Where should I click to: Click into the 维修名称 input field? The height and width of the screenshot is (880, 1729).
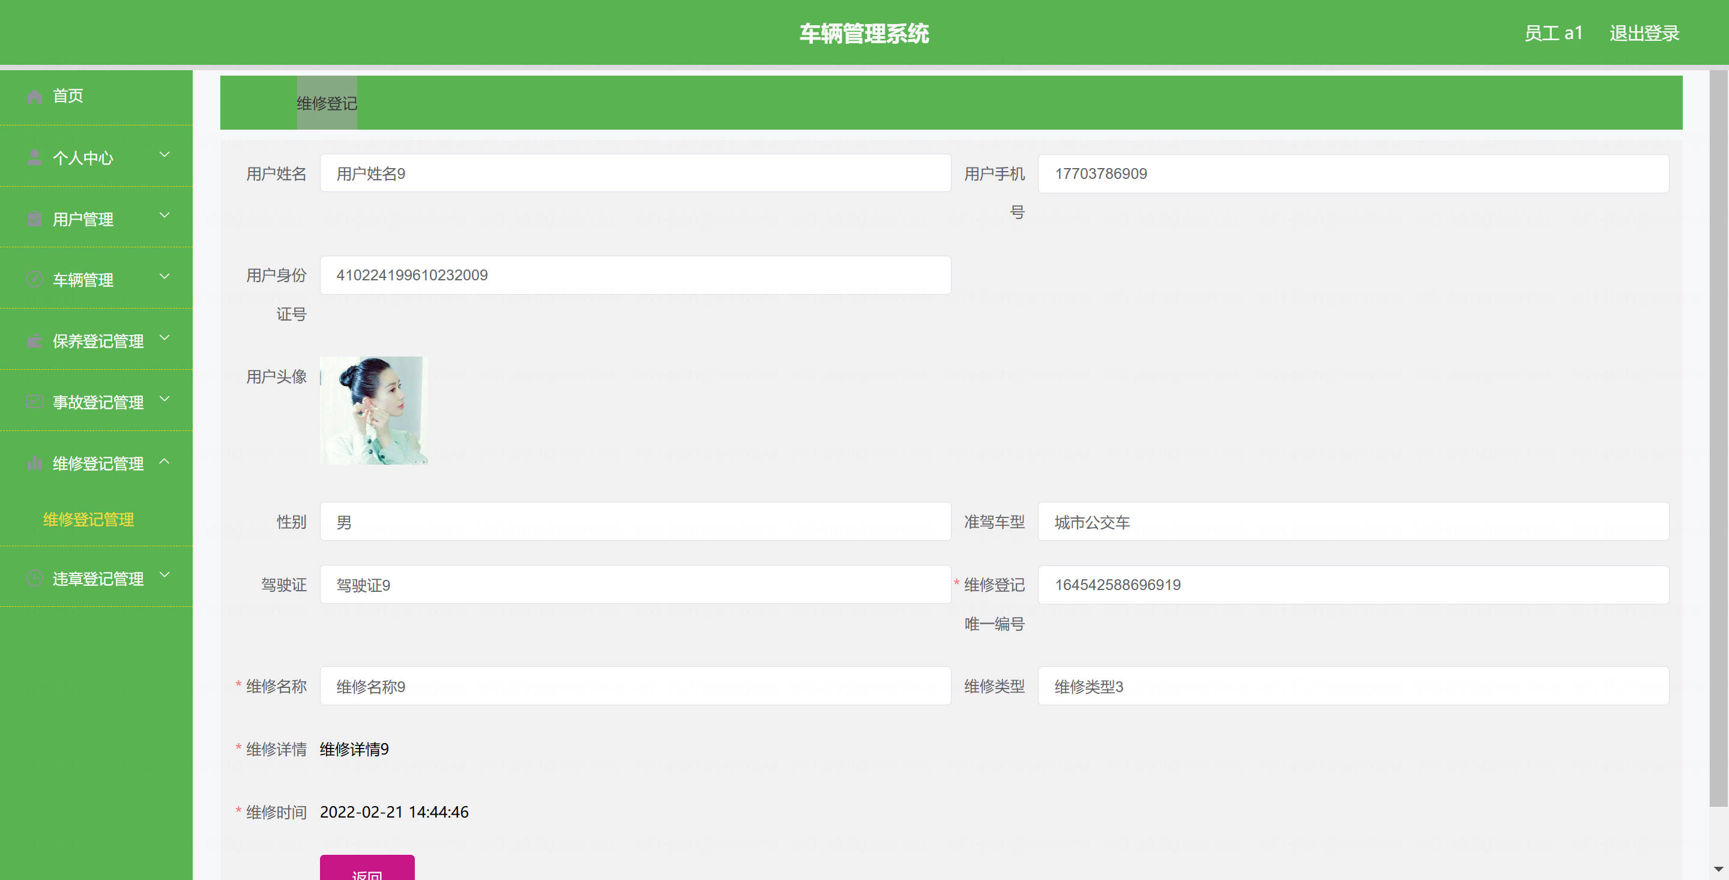[635, 686]
